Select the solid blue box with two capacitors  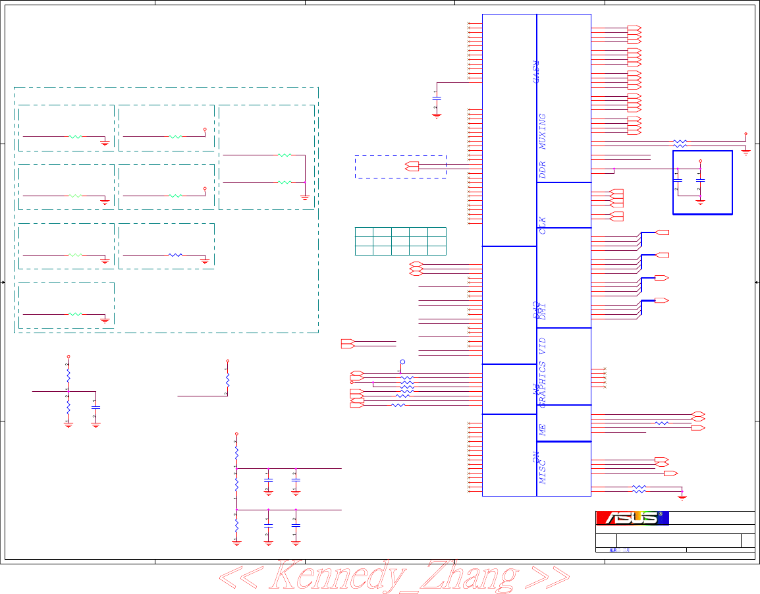[x=702, y=182]
